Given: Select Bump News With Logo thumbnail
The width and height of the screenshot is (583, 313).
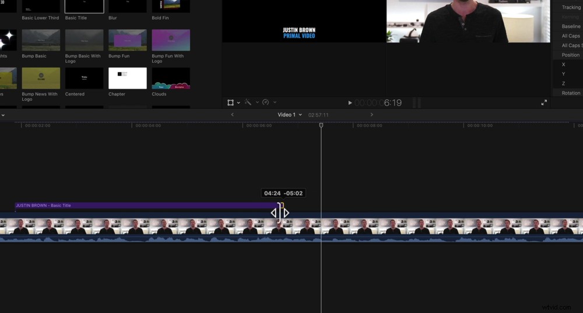Looking at the screenshot, I should point(41,78).
